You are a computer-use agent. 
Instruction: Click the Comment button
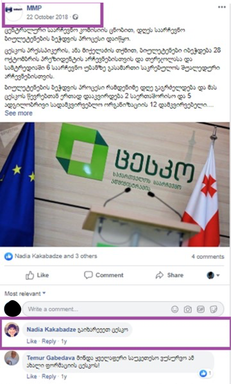104,275
